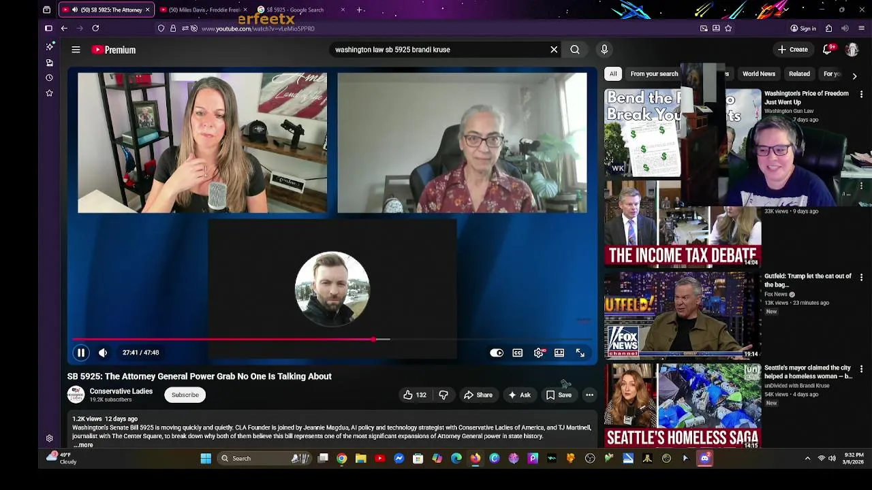The height and width of the screenshot is (490, 872).
Task: Show more filter chips with right arrow
Action: (854, 76)
